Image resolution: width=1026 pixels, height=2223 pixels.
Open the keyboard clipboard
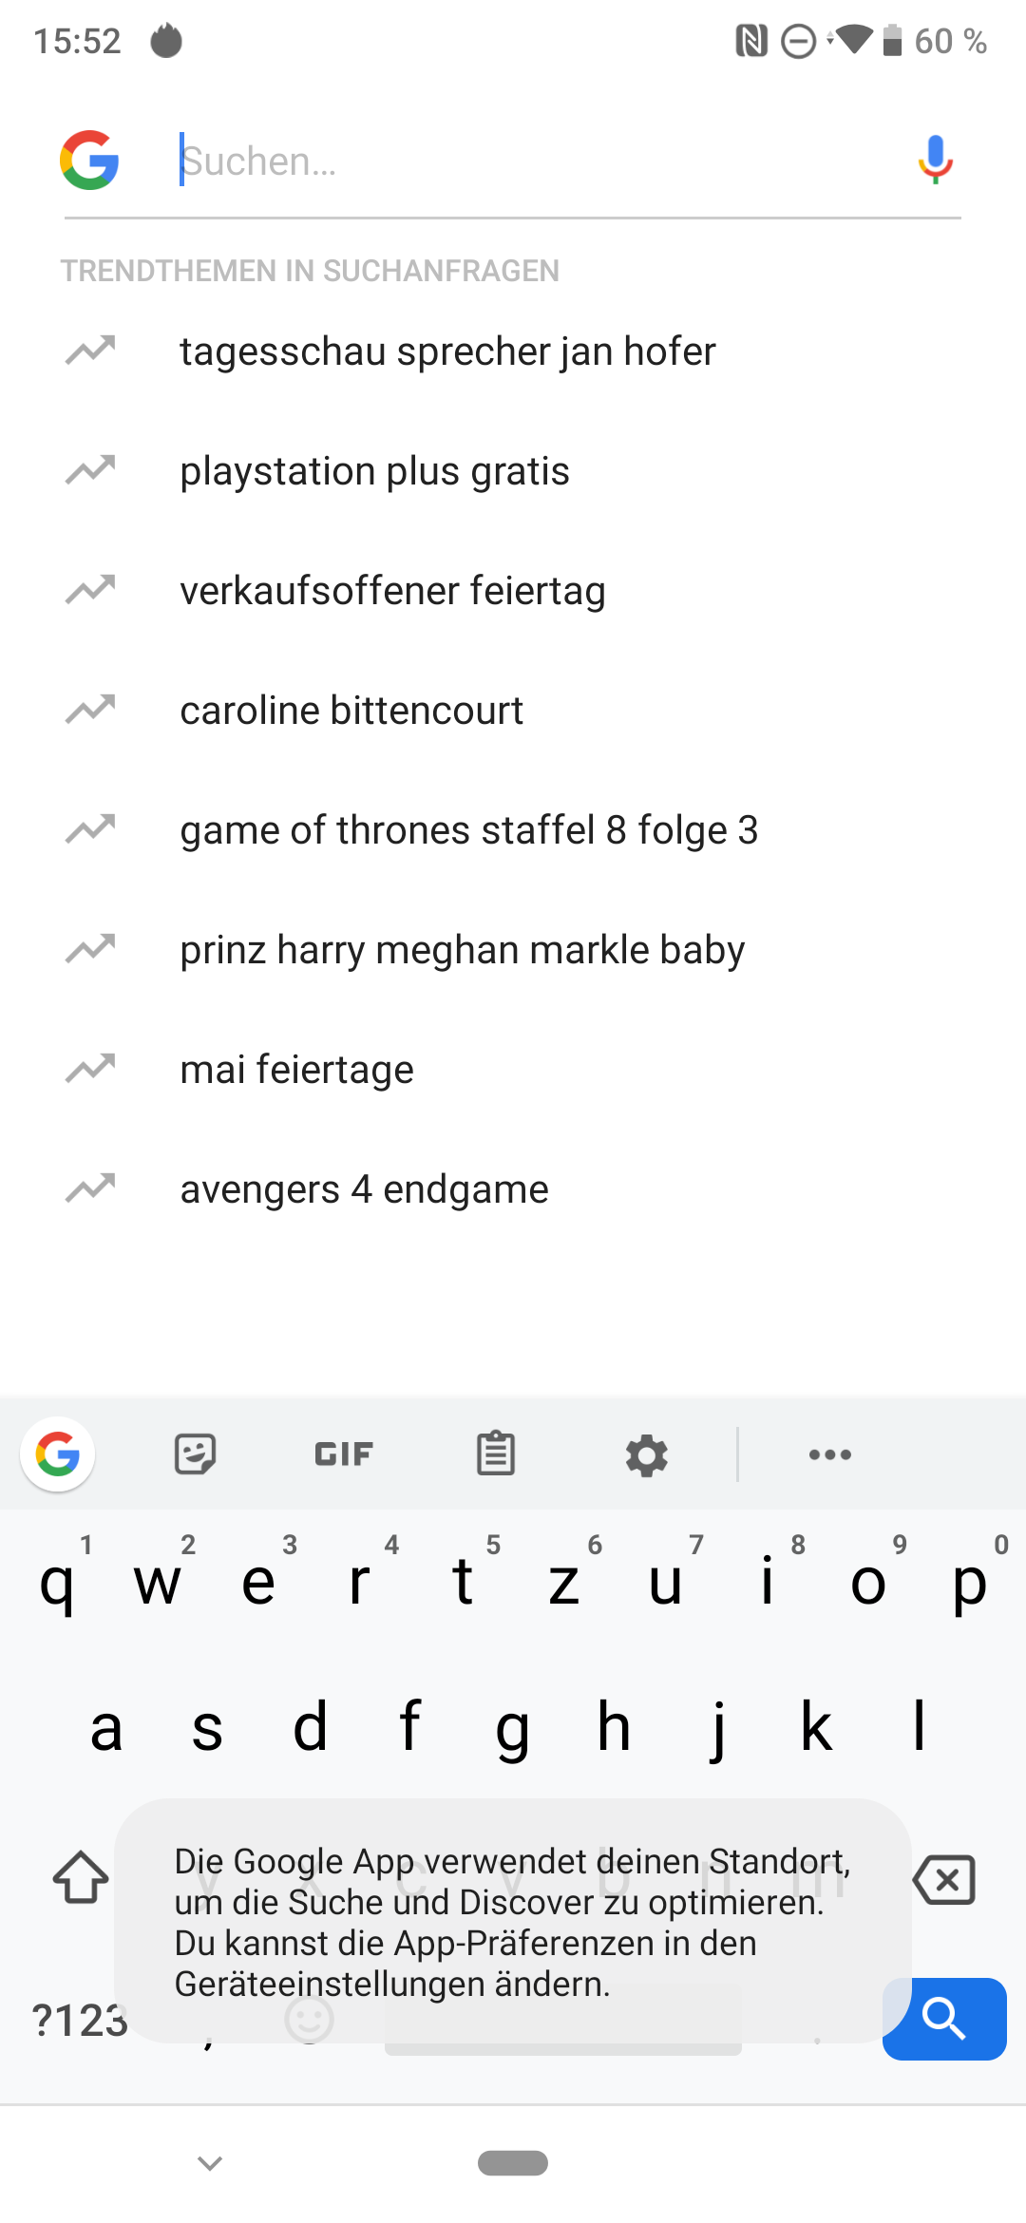coord(495,1453)
